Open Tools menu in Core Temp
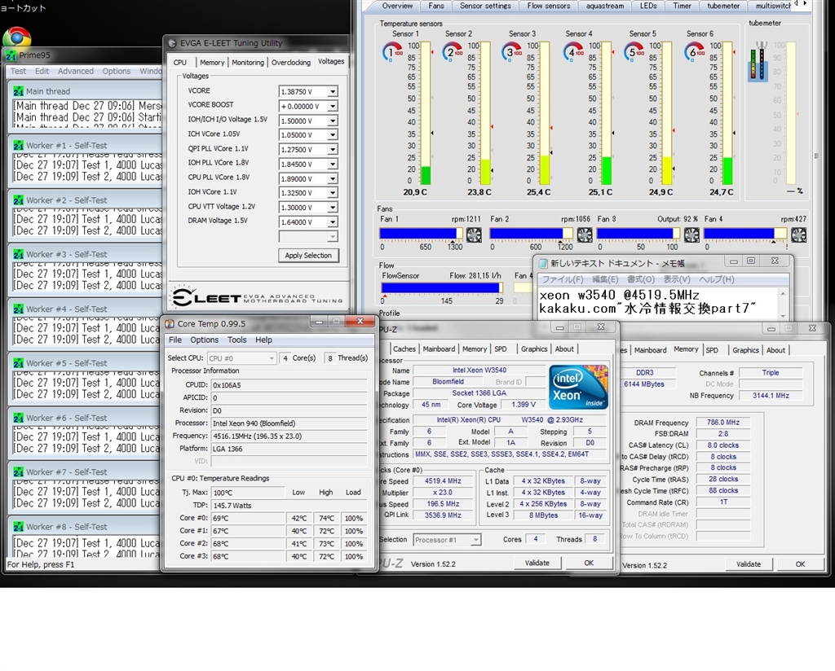835x671 pixels. (237, 340)
